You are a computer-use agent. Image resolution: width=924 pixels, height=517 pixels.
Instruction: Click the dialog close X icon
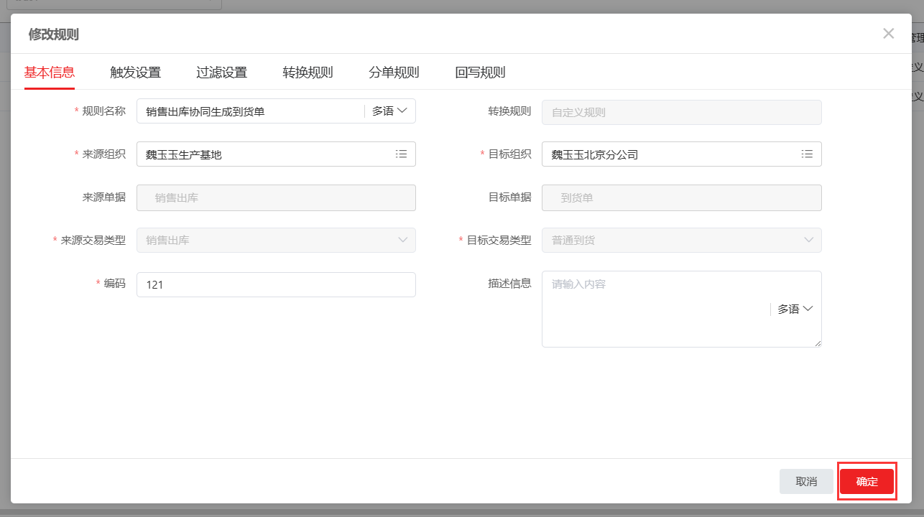[889, 33]
